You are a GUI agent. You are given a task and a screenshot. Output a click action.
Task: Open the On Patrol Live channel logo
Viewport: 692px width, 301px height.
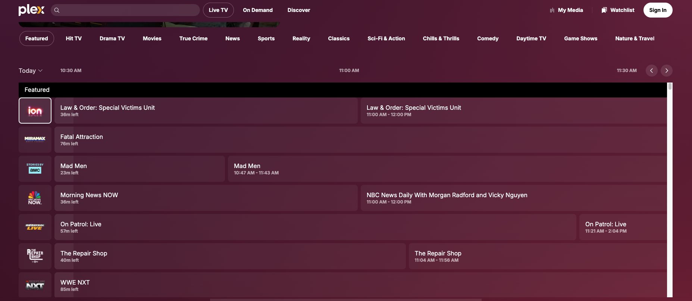click(x=35, y=227)
